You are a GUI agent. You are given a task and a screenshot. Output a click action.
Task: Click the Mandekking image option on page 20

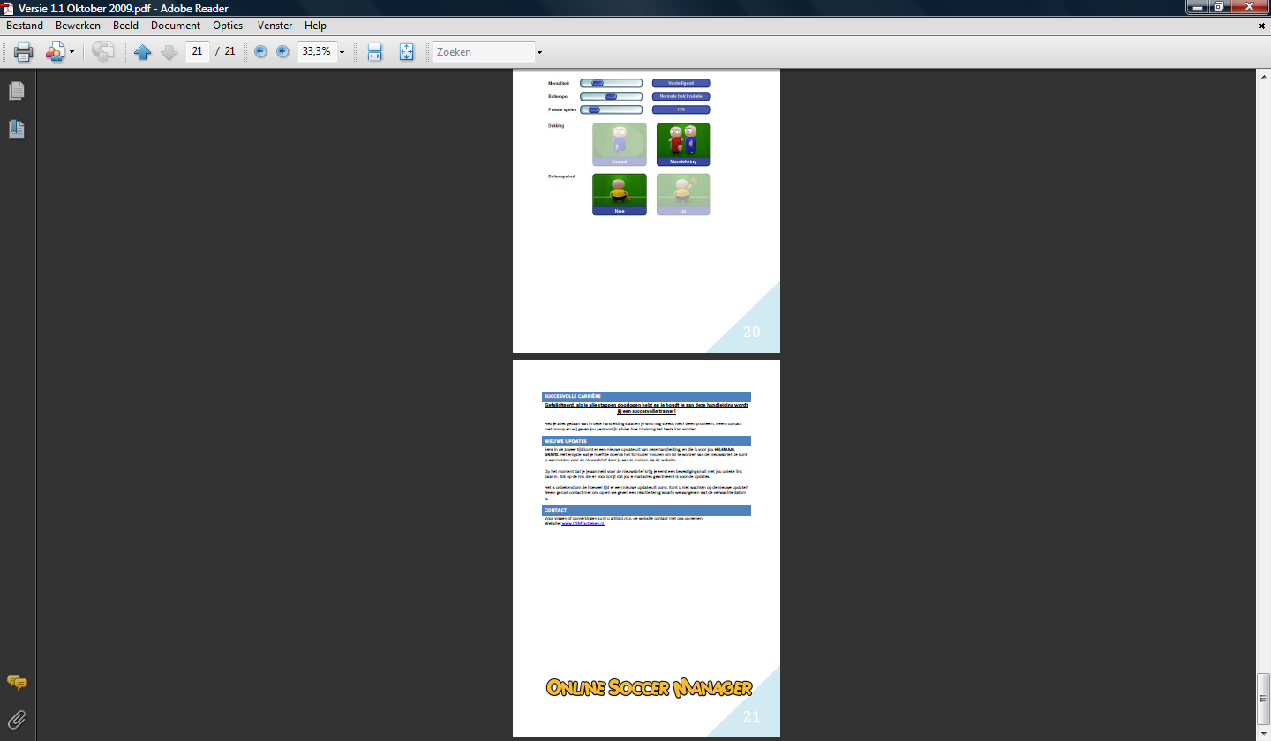[x=683, y=144]
